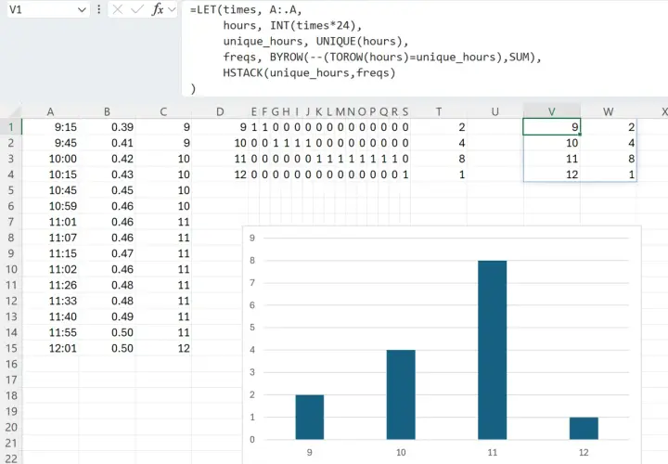This screenshot has width=668, height=464.
Task: Click cell A15 containing 12:01
Action: point(50,348)
